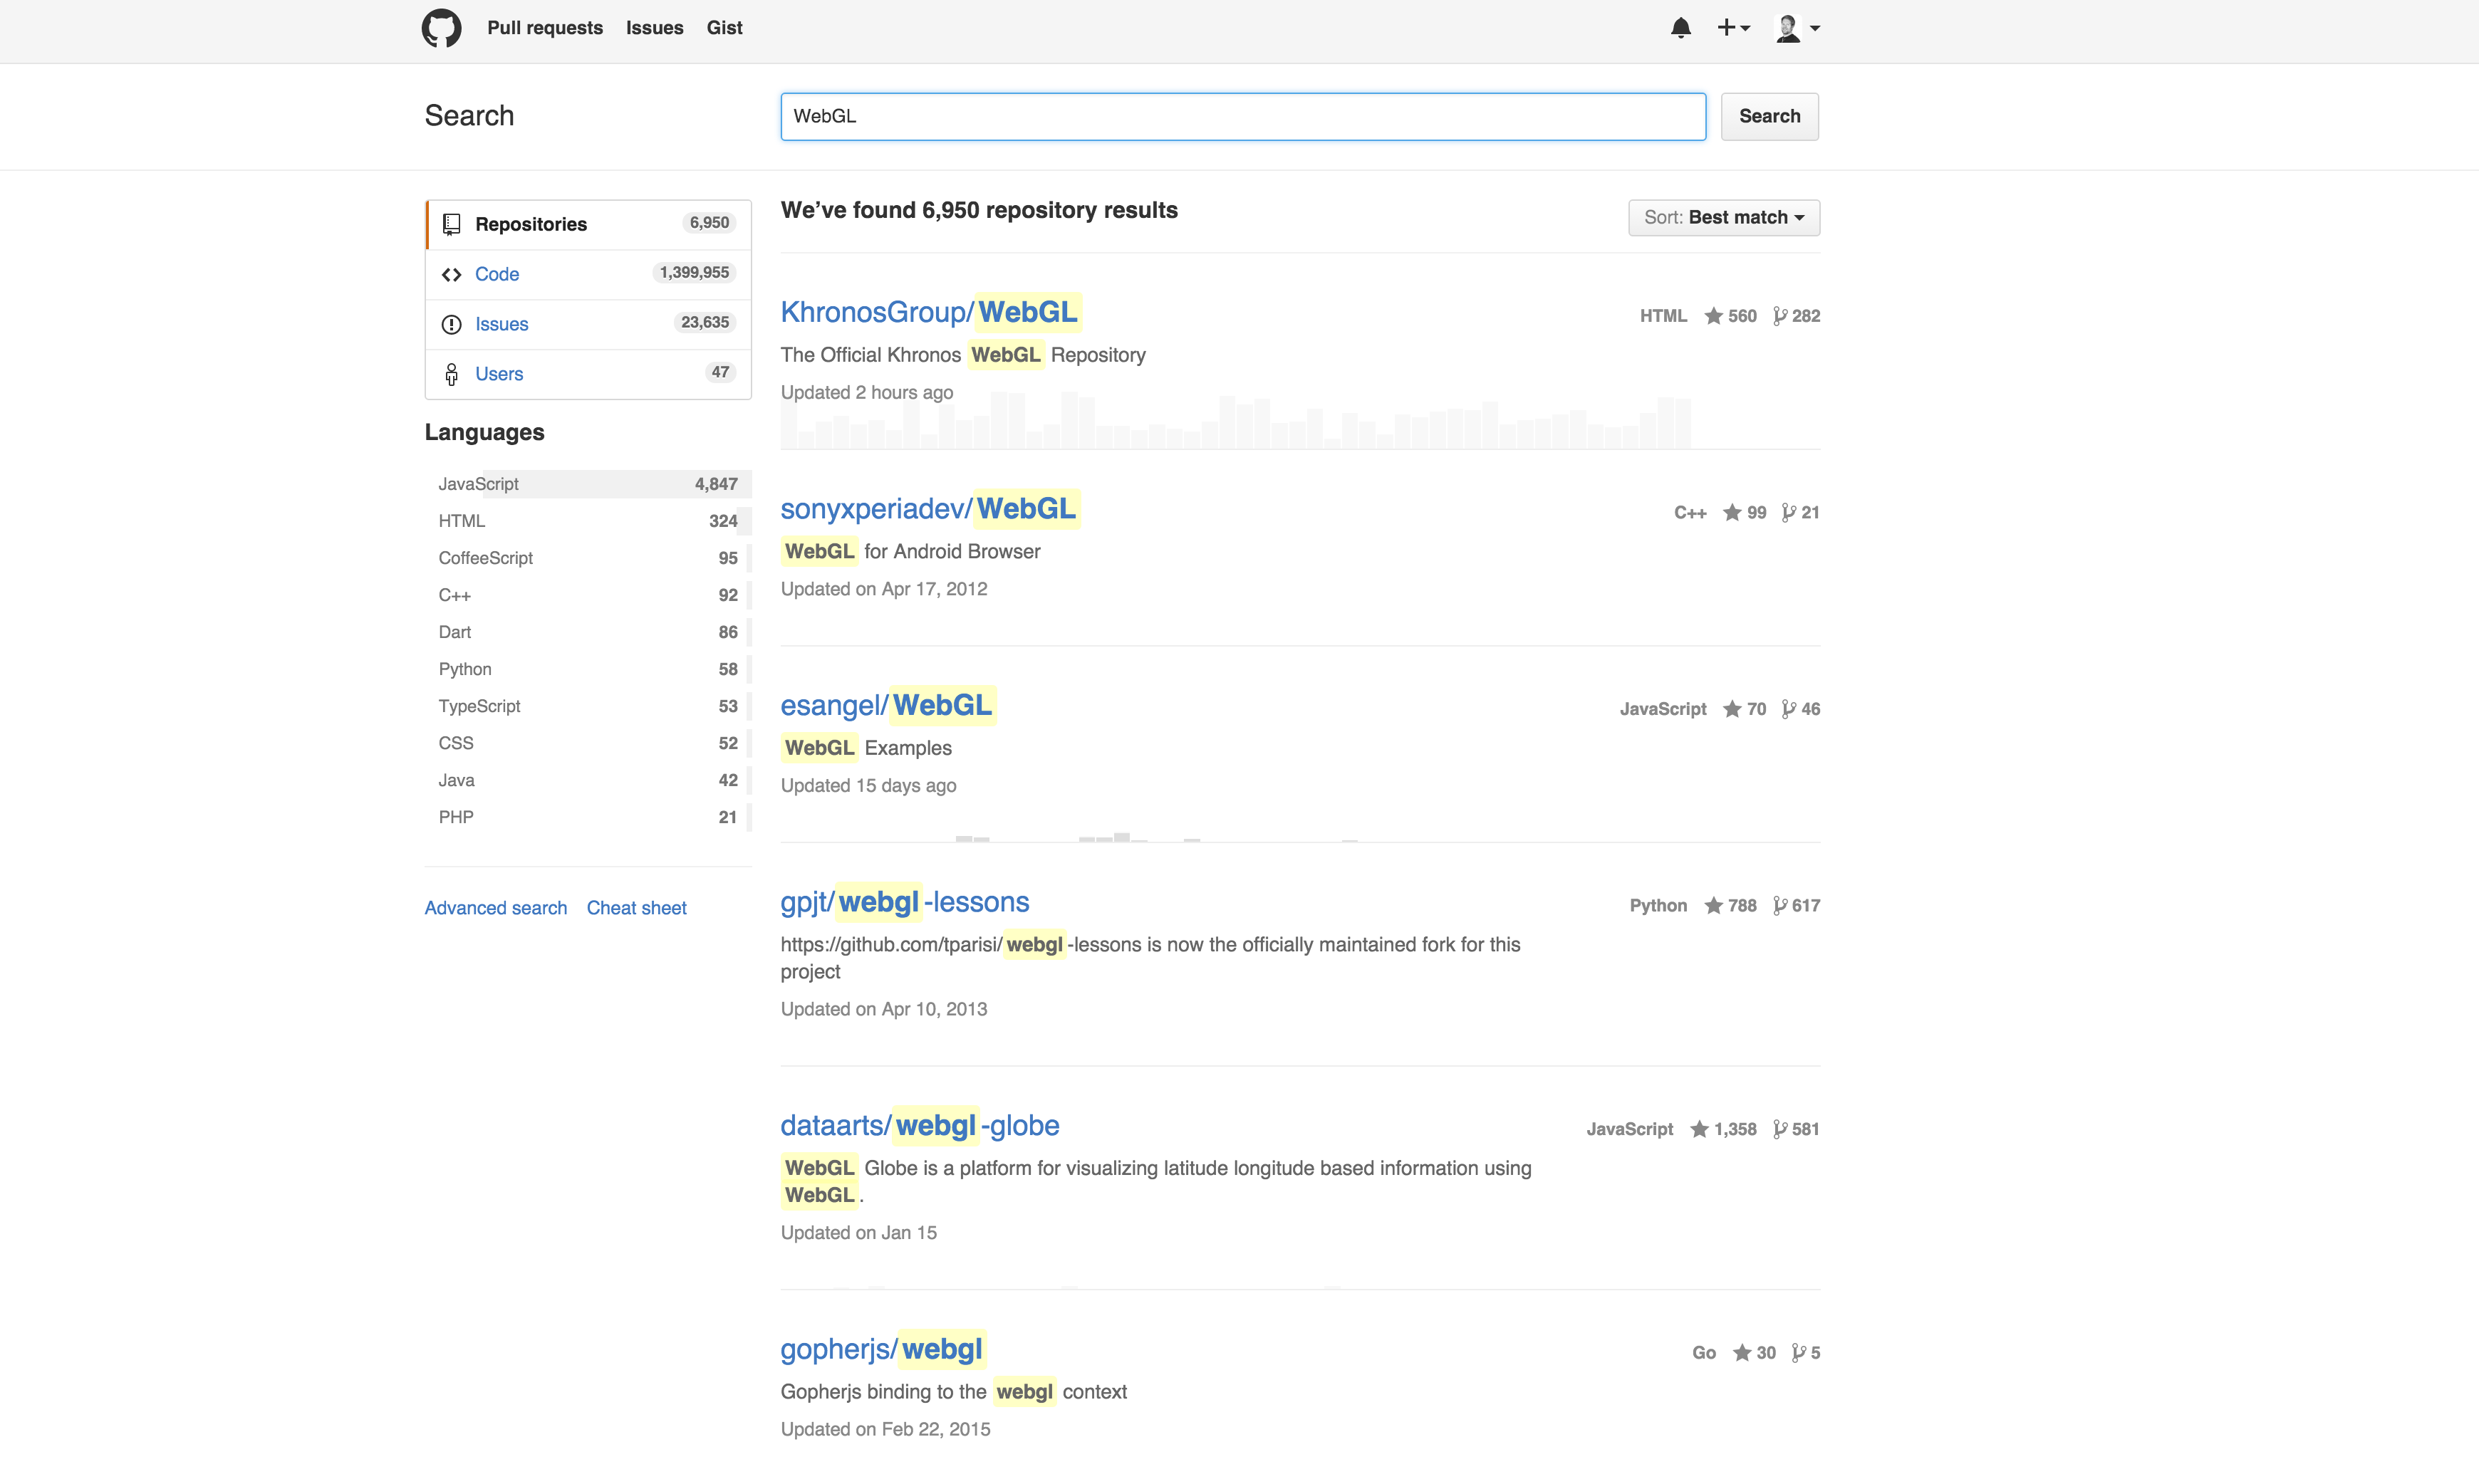This screenshot has width=2479, height=1484.
Task: Filter results by CoffeeScript language
Action: point(485,558)
